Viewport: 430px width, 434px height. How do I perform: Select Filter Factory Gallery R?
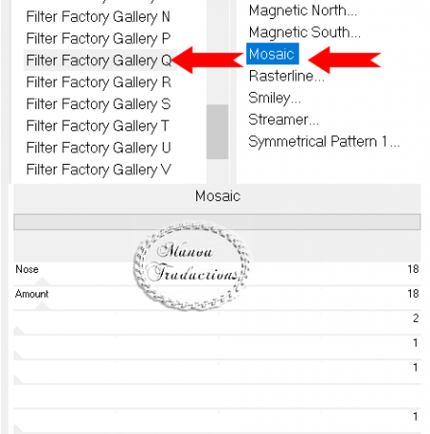click(x=99, y=82)
